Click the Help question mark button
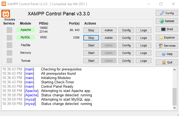 coord(167,54)
